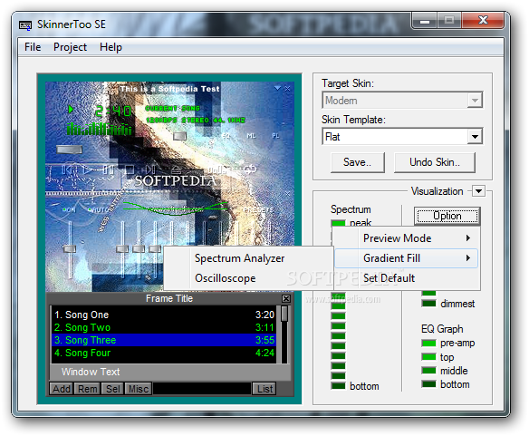
Task: Click the Option button under Visualization
Action: click(x=447, y=216)
